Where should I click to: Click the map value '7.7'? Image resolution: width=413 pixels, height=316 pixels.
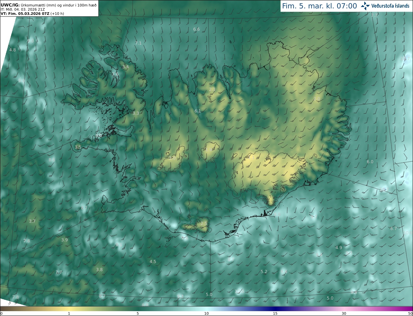coord(59,272)
